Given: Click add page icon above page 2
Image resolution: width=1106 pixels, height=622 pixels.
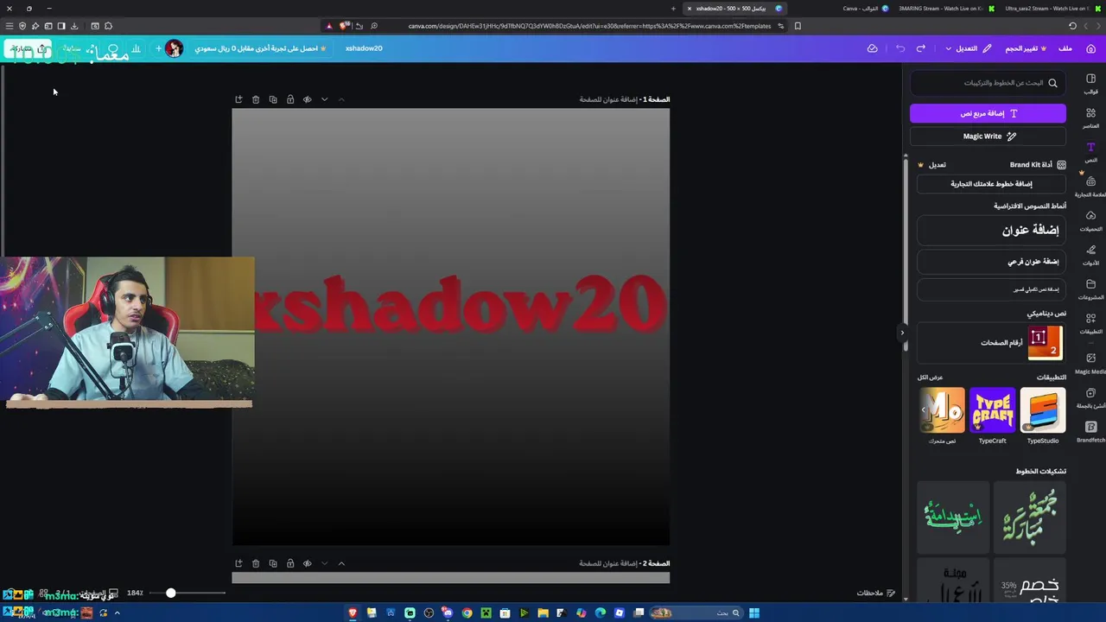Looking at the screenshot, I should coord(238,563).
